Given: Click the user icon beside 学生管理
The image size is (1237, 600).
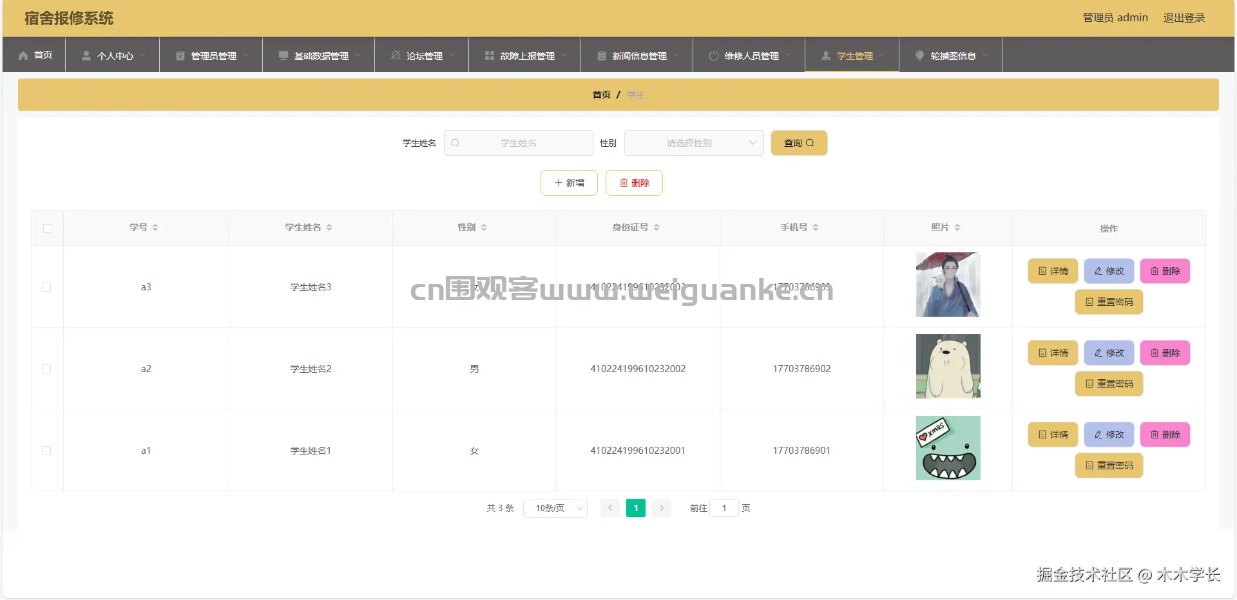Looking at the screenshot, I should (x=825, y=56).
